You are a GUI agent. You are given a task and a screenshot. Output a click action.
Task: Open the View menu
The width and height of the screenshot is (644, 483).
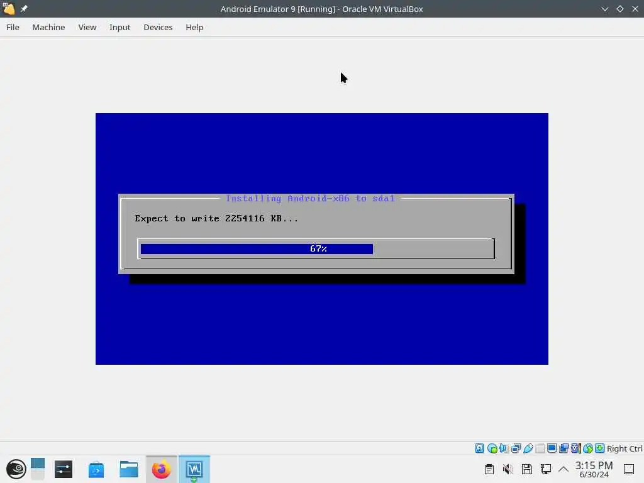point(87,27)
